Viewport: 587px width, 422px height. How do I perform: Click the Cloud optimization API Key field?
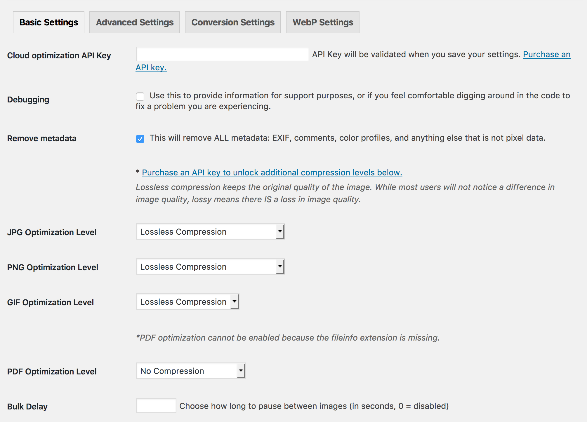click(222, 54)
